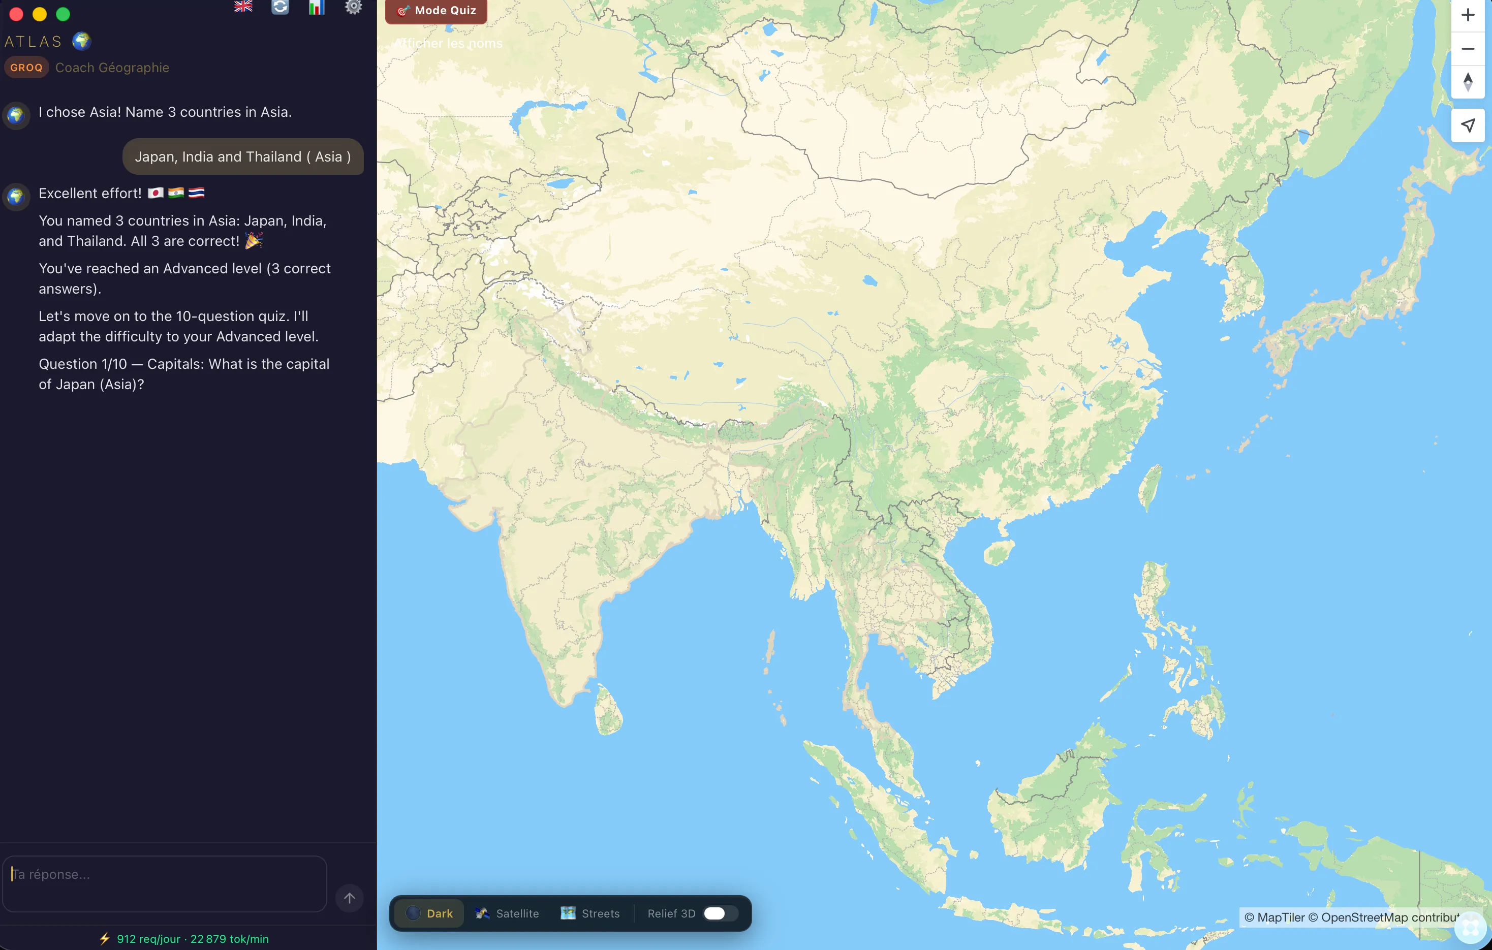Select the Dark map style
Image resolution: width=1492 pixels, height=950 pixels.
click(429, 913)
